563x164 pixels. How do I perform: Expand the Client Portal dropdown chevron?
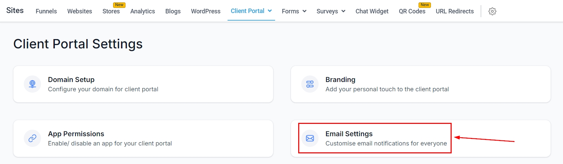[x=270, y=11]
